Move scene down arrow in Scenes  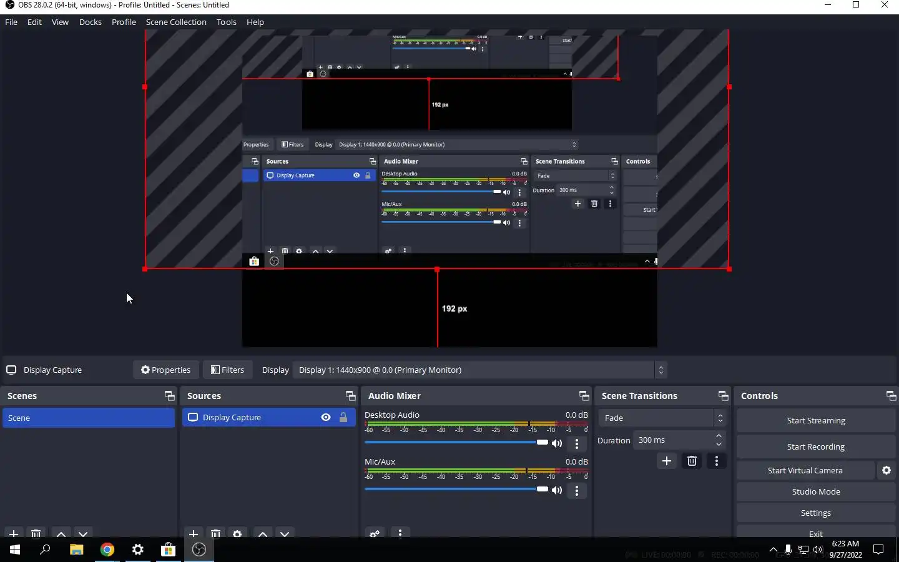[x=83, y=533]
